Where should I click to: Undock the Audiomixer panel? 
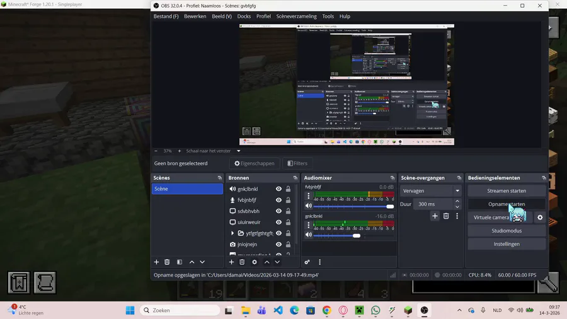[392, 178]
